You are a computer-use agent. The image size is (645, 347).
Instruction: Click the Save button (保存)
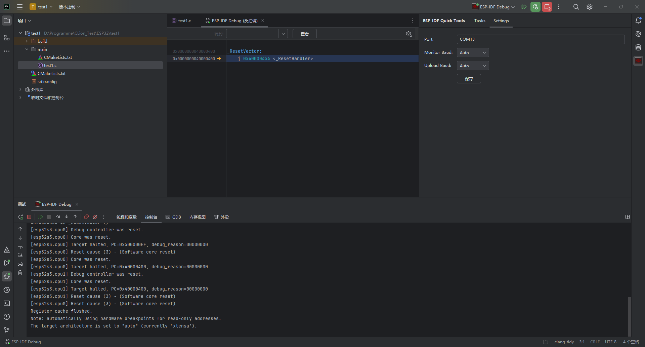coord(469,79)
